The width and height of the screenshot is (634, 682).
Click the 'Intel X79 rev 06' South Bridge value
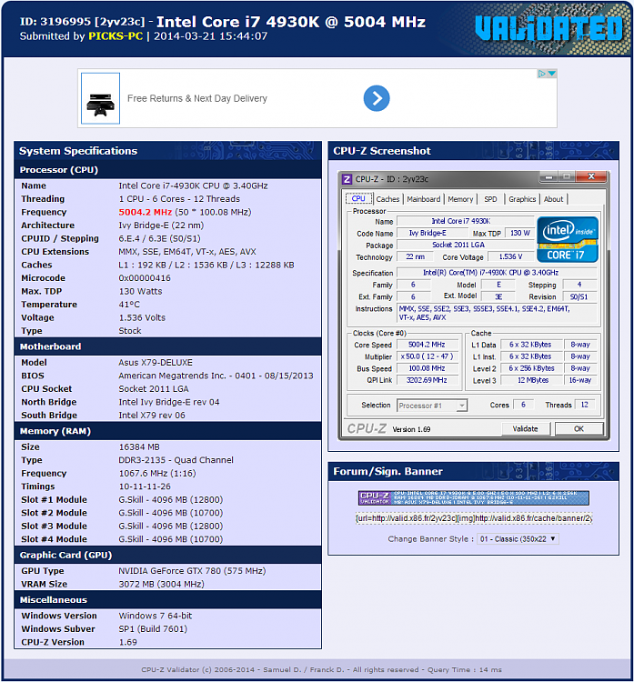(152, 416)
